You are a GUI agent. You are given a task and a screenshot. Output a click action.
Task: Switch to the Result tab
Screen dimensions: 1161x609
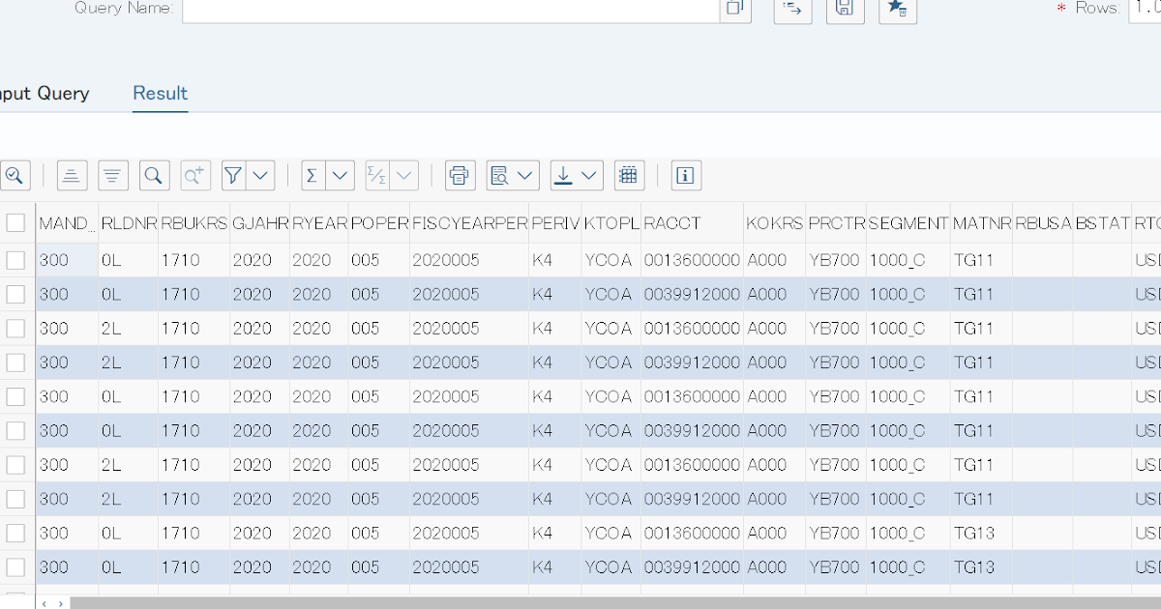pyautogui.click(x=160, y=93)
